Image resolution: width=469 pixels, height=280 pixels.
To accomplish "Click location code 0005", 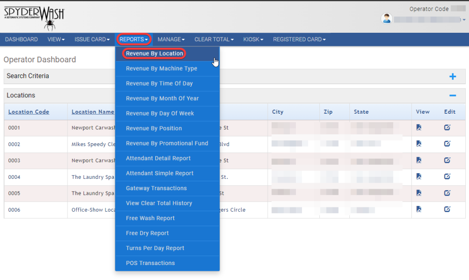I will pos(14,193).
